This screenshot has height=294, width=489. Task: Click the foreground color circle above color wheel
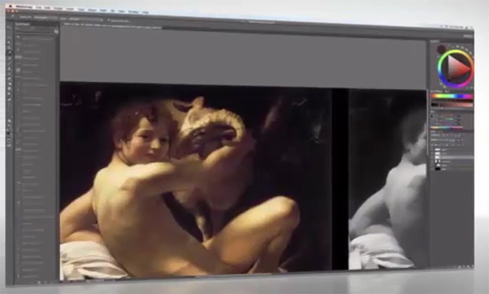[x=441, y=49]
